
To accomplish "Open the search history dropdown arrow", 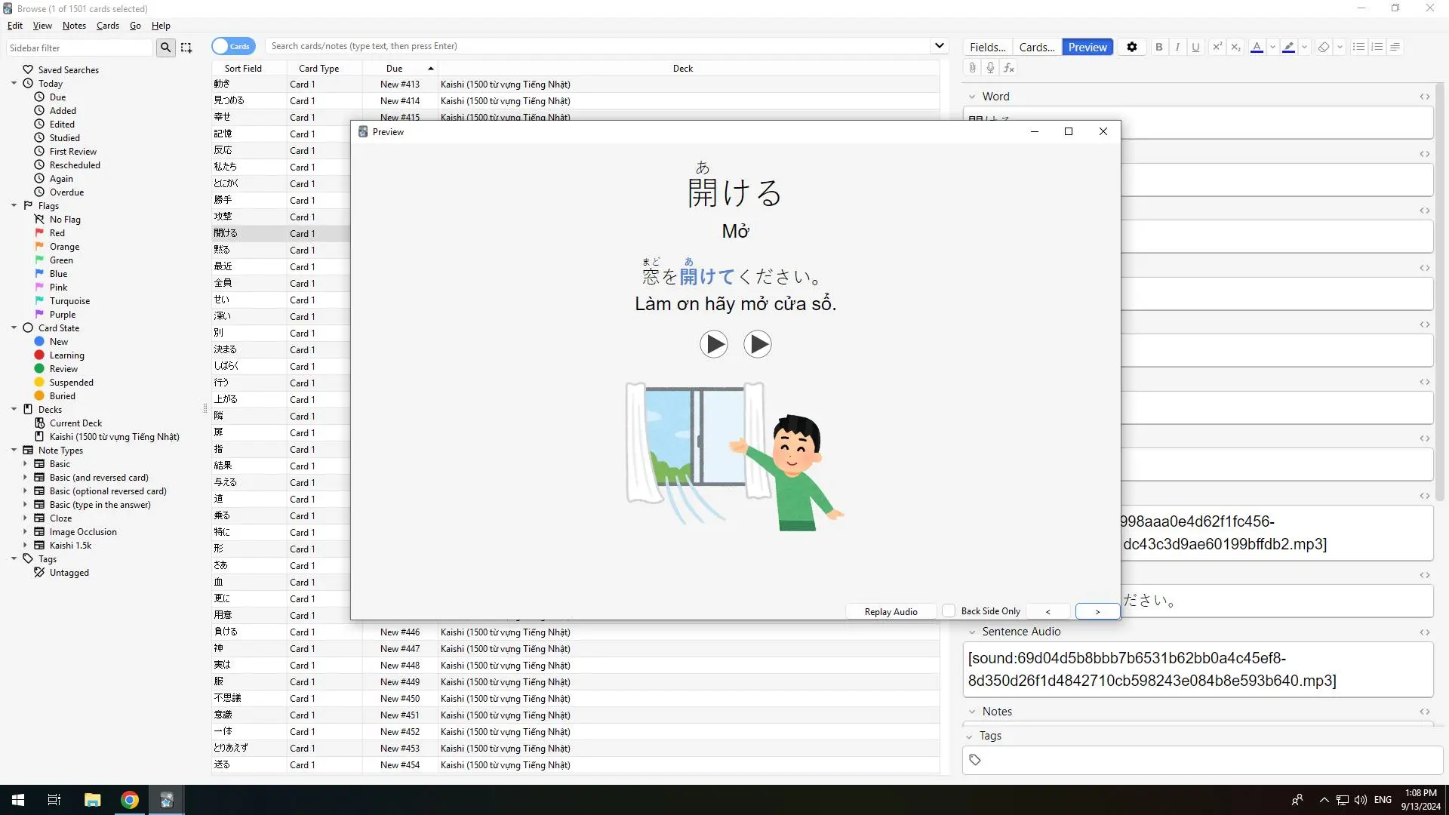I will [939, 46].
